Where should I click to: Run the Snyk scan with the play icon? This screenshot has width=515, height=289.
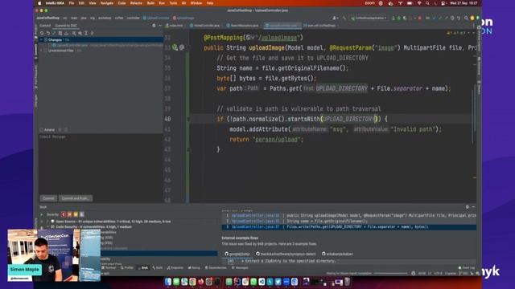[41, 214]
